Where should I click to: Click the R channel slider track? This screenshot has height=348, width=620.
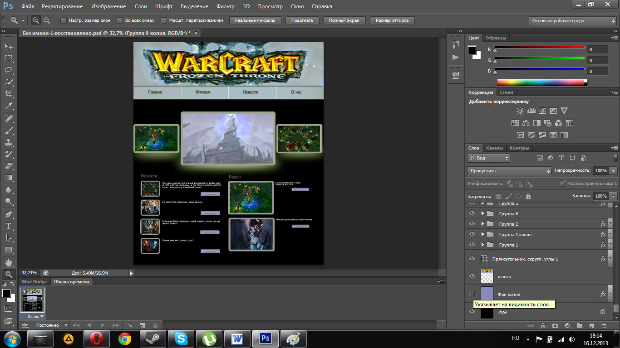pyautogui.click(x=539, y=48)
